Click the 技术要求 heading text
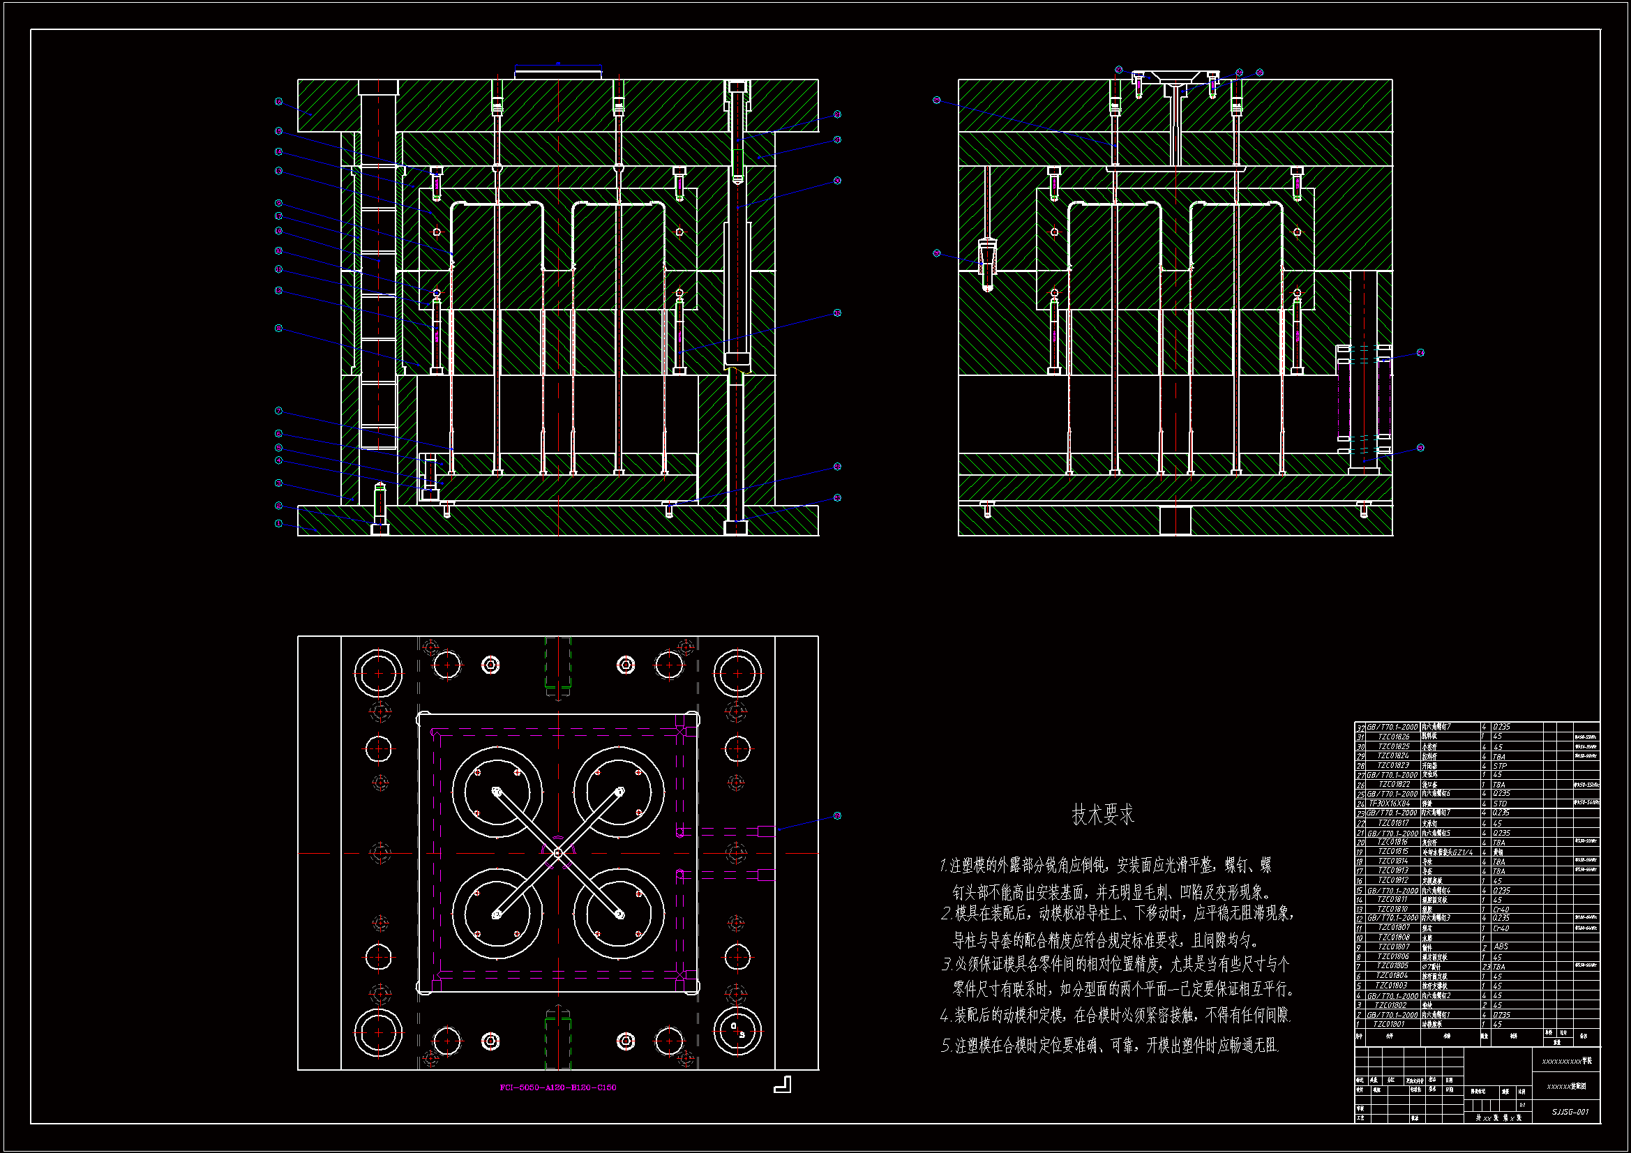The width and height of the screenshot is (1631, 1153). coord(1102,815)
